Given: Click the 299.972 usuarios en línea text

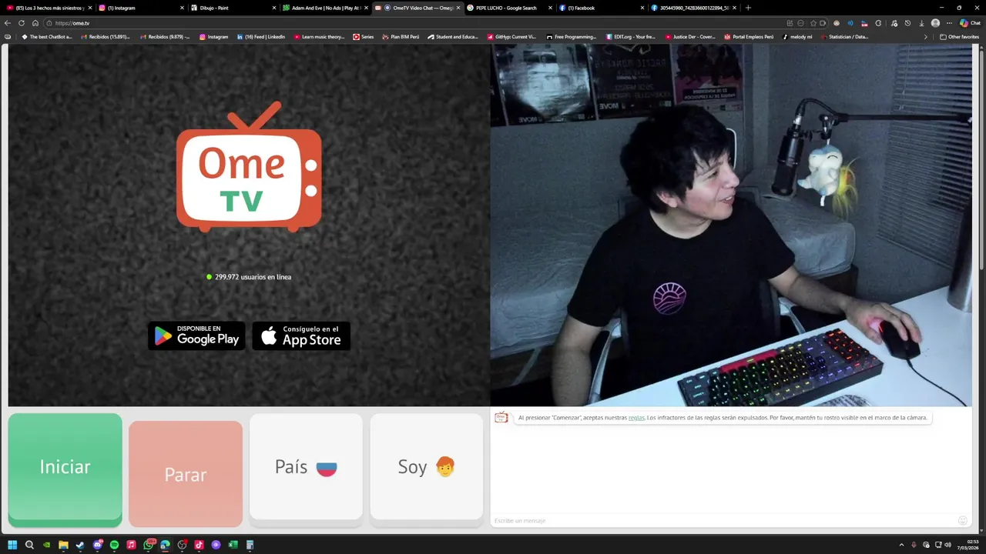Looking at the screenshot, I should coord(253,277).
